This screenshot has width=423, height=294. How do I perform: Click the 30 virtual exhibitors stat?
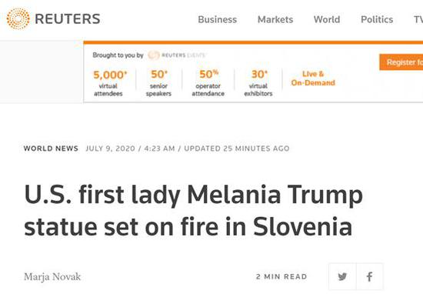[x=258, y=83]
